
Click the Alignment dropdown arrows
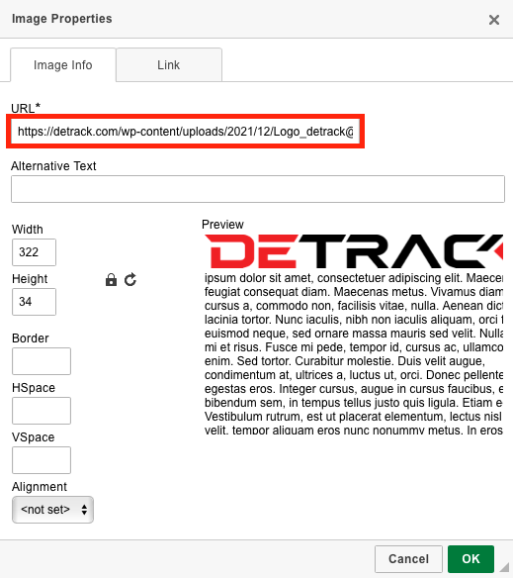click(x=84, y=510)
